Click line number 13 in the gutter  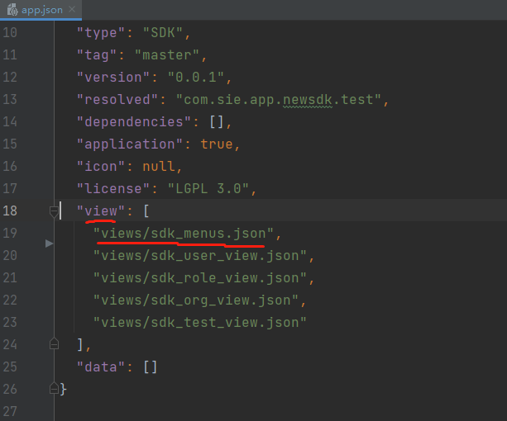(10, 100)
